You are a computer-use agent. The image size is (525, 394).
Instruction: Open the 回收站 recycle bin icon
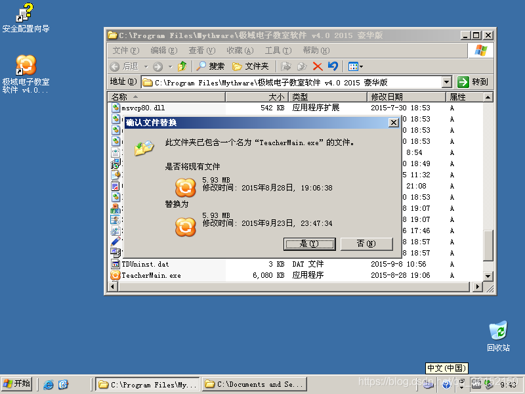pos(498,336)
